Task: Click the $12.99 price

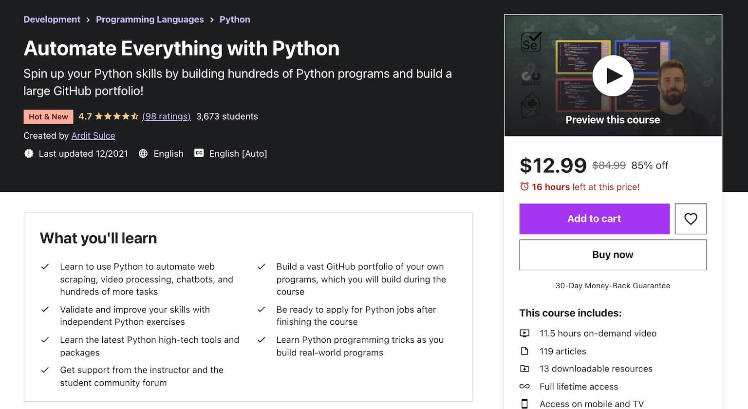Action: tap(553, 166)
